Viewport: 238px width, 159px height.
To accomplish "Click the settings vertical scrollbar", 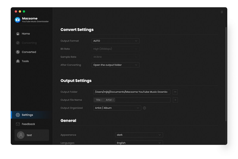I will click(226, 74).
